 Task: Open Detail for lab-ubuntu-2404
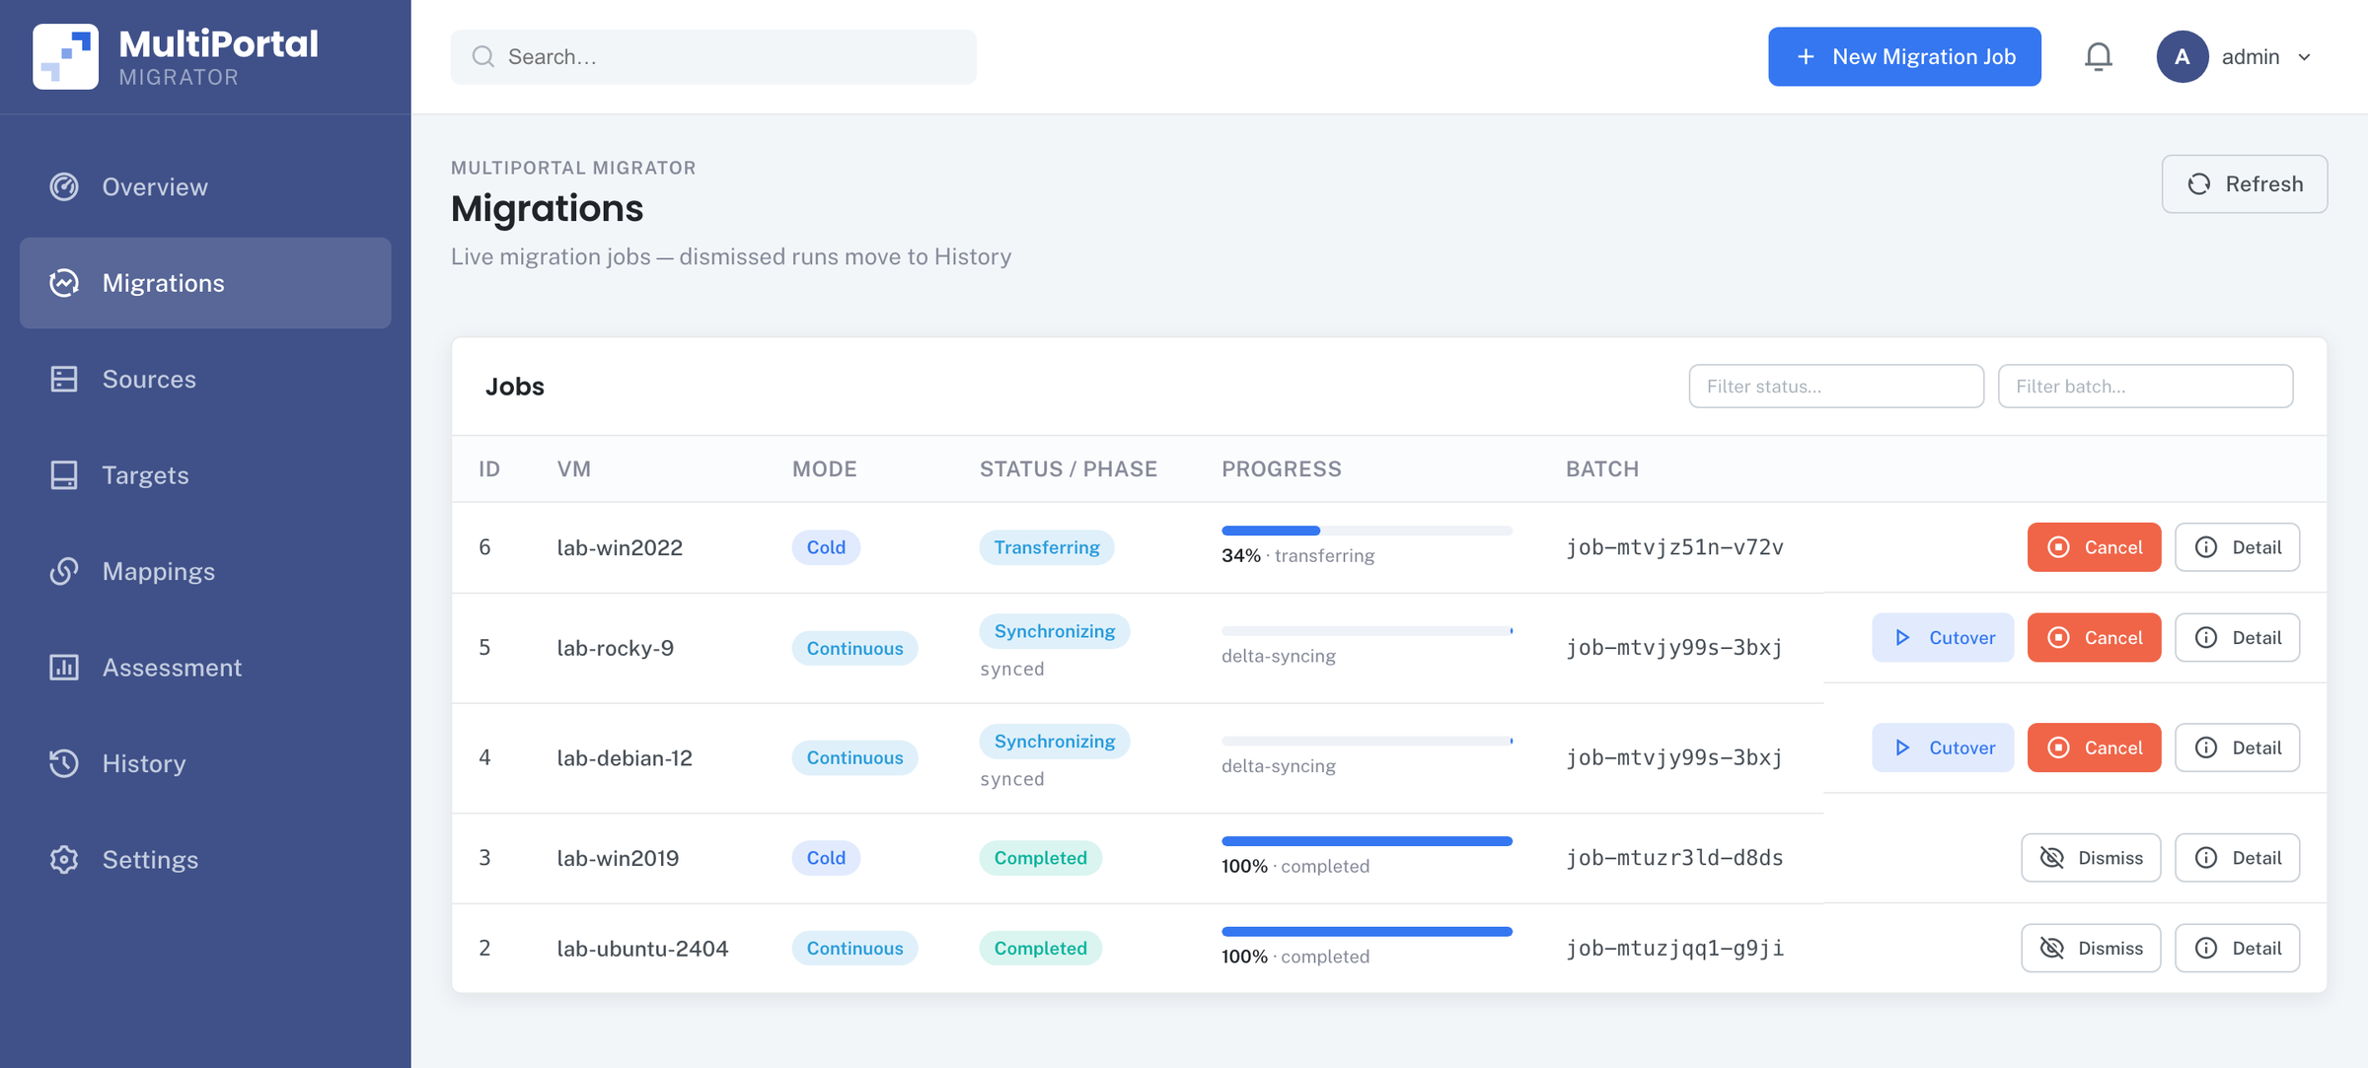[2238, 948]
